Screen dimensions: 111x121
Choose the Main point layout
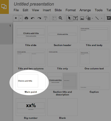point(31,83)
